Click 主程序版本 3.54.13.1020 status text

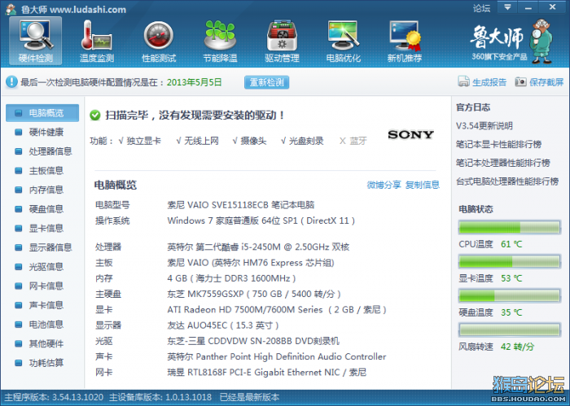pyautogui.click(x=54, y=397)
